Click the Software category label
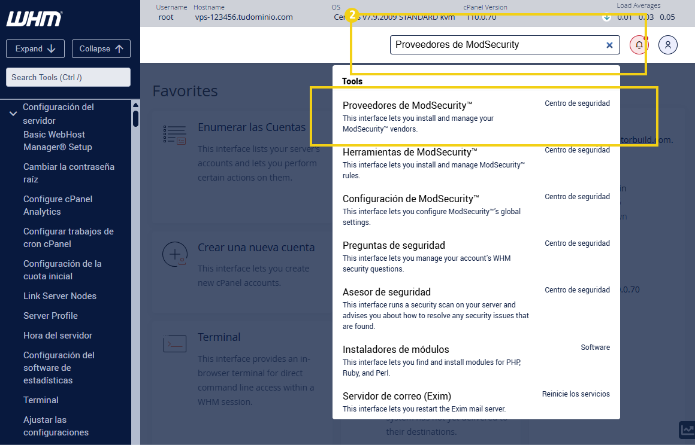Screen dimensions: 695x445 (x=596, y=348)
